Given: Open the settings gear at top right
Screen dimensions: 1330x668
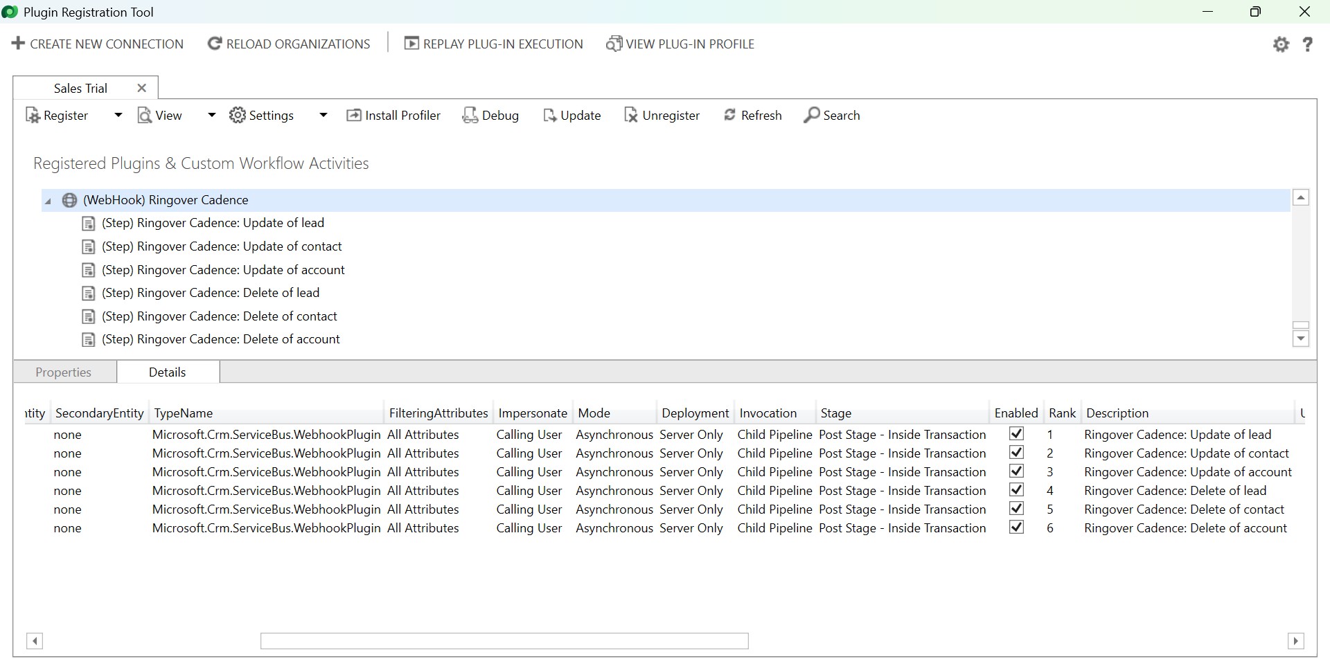Looking at the screenshot, I should tap(1281, 44).
